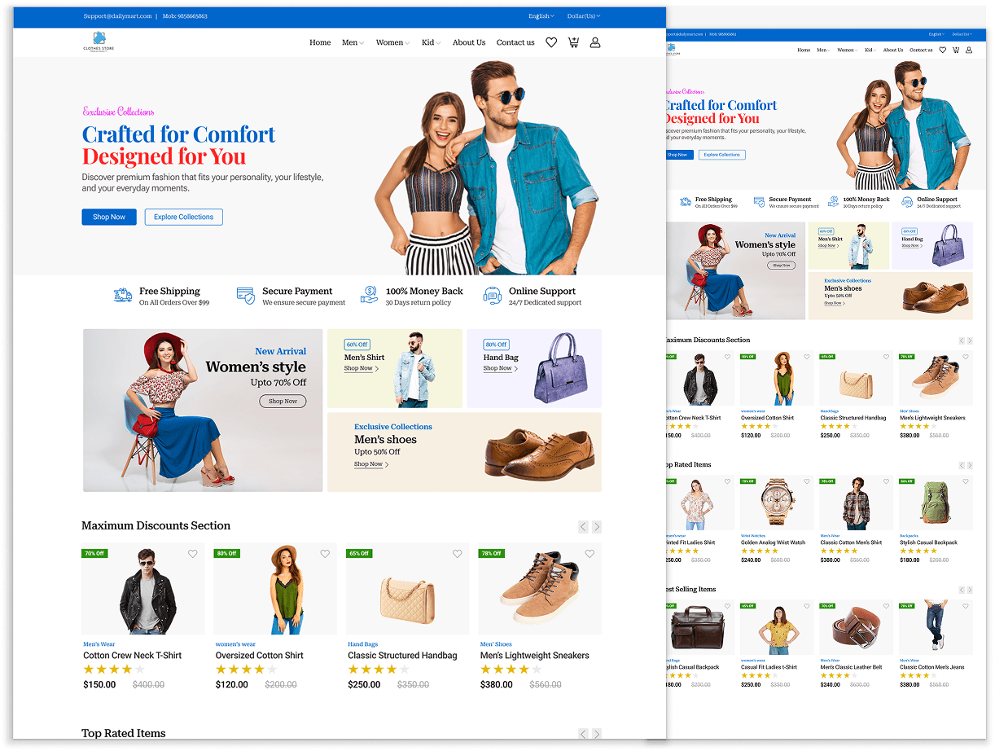Image resolution: width=995 pixels, height=751 pixels.
Task: Open user account icon in back page header
Action: click(x=969, y=50)
